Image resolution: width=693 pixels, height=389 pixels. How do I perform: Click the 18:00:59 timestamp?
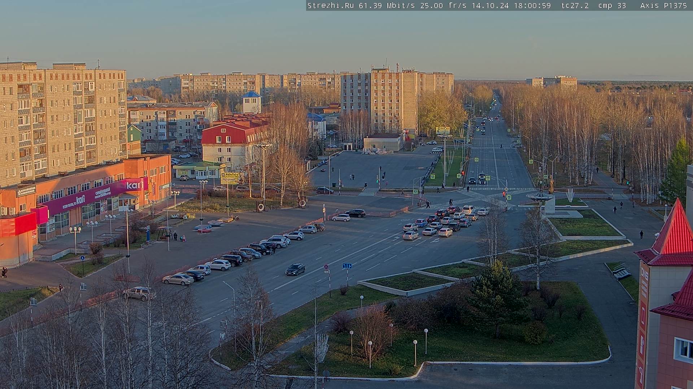533,5
